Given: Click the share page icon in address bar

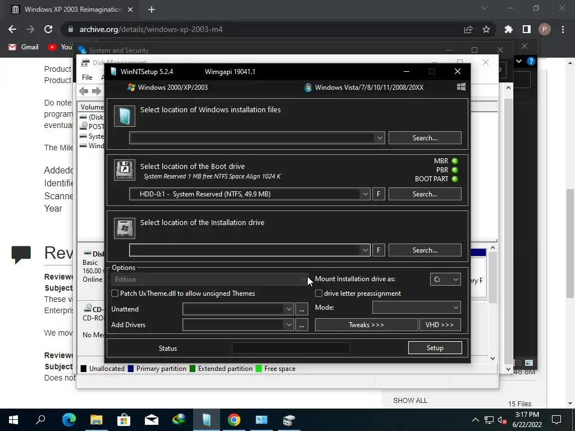Looking at the screenshot, I should pyautogui.click(x=468, y=29).
